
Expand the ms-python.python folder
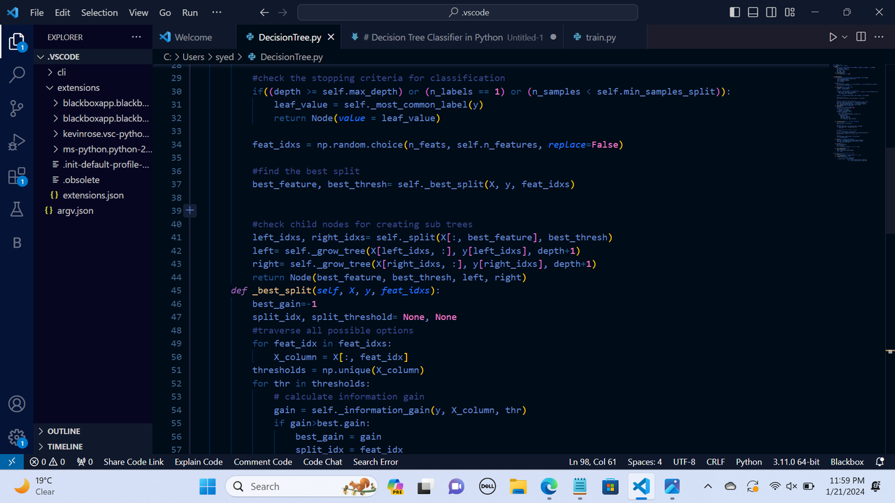click(93, 149)
